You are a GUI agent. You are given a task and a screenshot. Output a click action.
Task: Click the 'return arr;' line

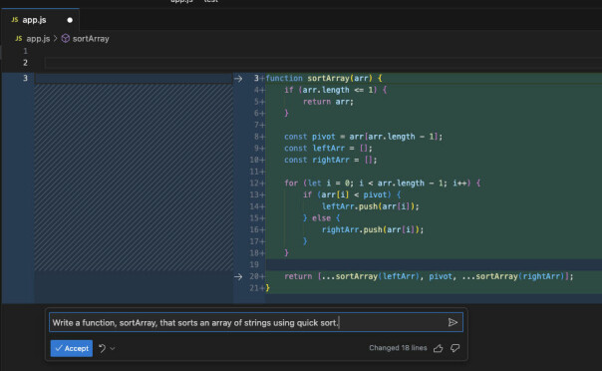pos(328,102)
